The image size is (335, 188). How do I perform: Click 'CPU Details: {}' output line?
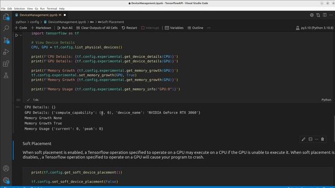pyautogui.click(x=40, y=107)
